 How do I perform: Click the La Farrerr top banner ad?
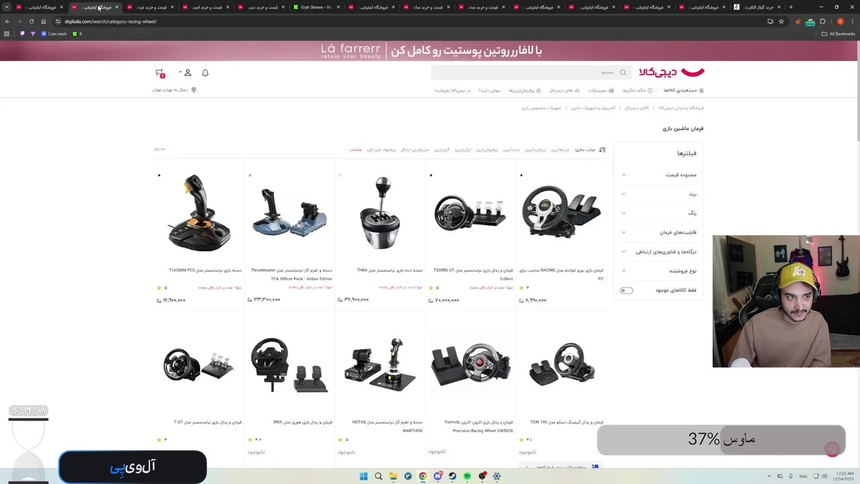430,50
